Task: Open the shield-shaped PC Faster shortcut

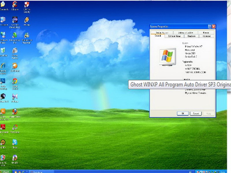Action: click(3, 158)
